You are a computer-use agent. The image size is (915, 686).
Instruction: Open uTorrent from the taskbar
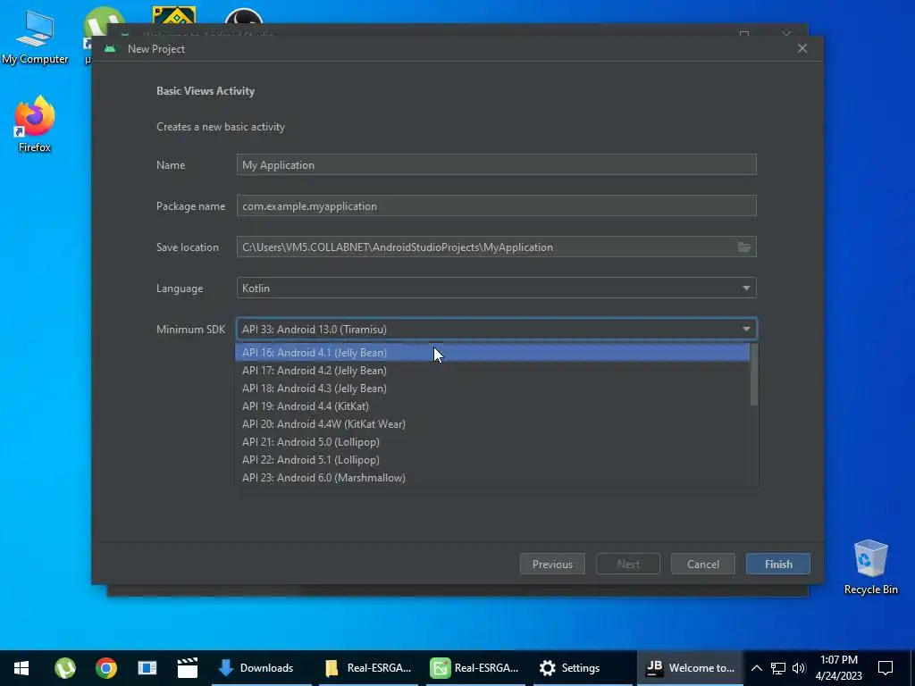pos(64,668)
